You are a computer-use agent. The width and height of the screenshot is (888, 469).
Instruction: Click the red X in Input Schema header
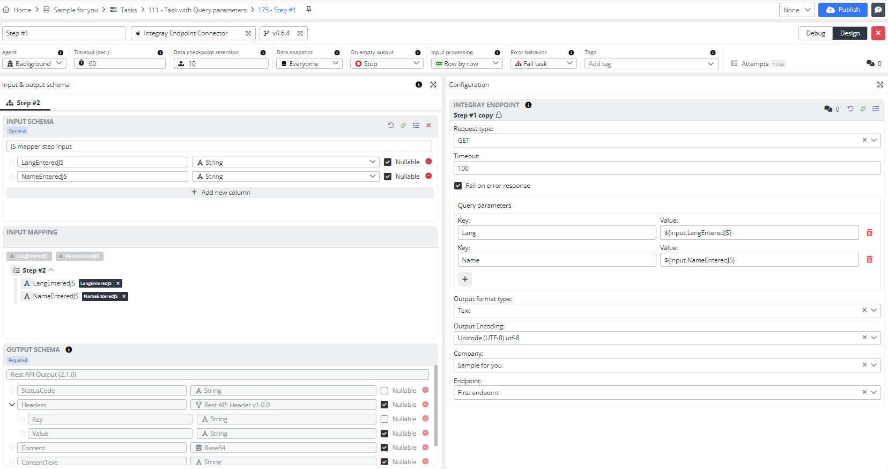(428, 126)
